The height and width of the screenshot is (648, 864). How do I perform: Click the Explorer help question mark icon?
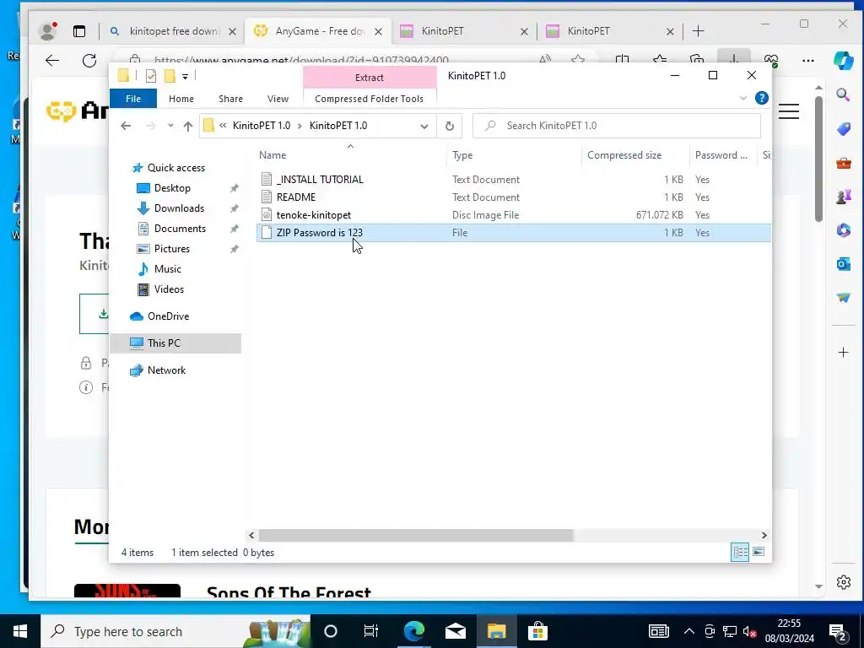(x=762, y=98)
